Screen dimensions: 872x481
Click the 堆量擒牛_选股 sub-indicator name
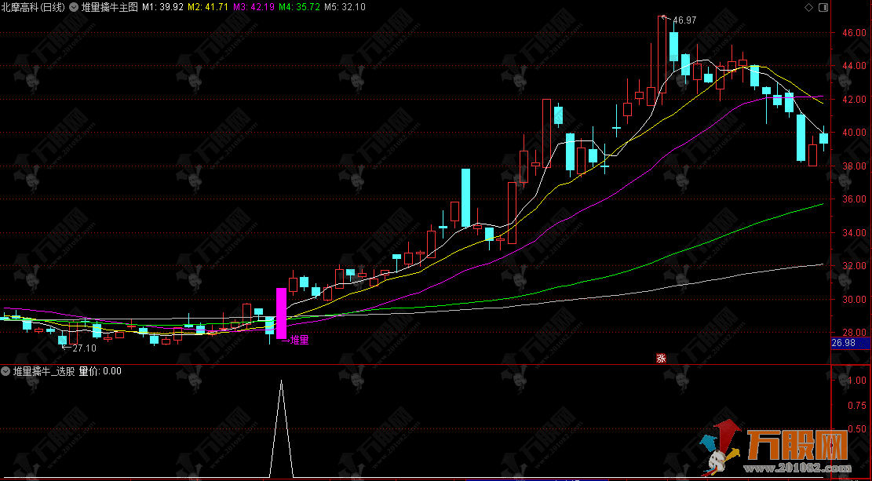44,371
